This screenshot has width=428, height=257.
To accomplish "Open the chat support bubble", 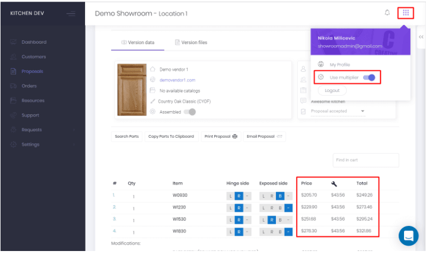I will pos(408,236).
